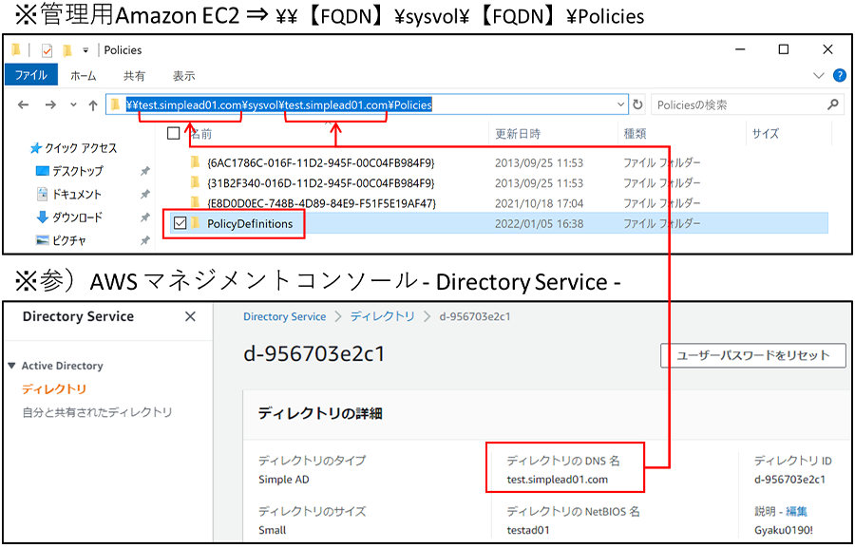Click the Policiesの検索 search box
Viewport: 855px width, 548px height.
click(747, 104)
